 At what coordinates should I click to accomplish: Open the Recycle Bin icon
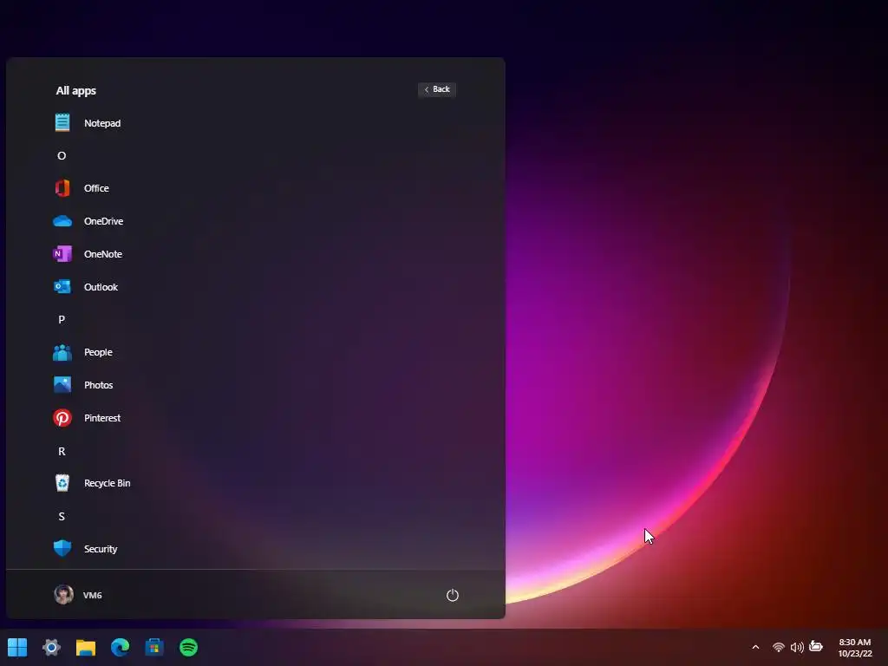tap(62, 483)
